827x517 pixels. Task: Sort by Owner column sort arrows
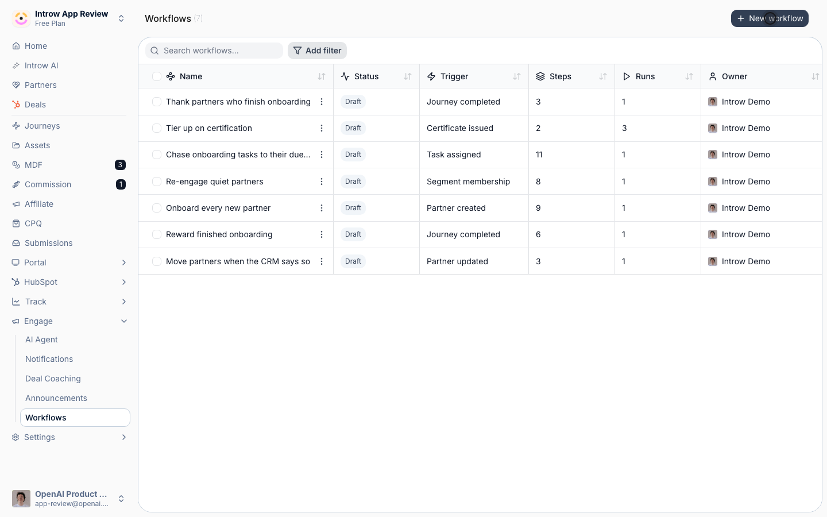(816, 76)
